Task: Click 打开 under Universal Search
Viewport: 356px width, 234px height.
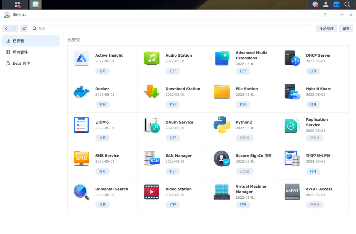Action: (102, 205)
